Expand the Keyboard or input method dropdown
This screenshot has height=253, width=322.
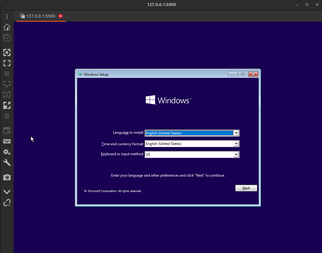[x=236, y=155]
